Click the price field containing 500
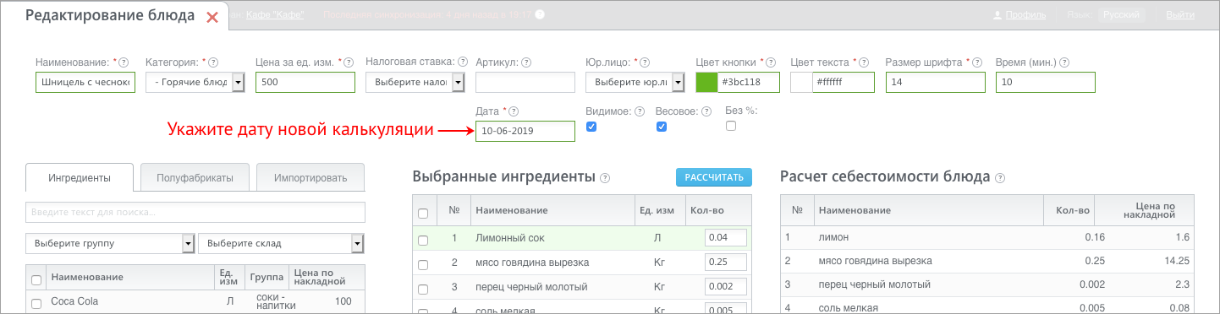1220x314 pixels. 305,82
